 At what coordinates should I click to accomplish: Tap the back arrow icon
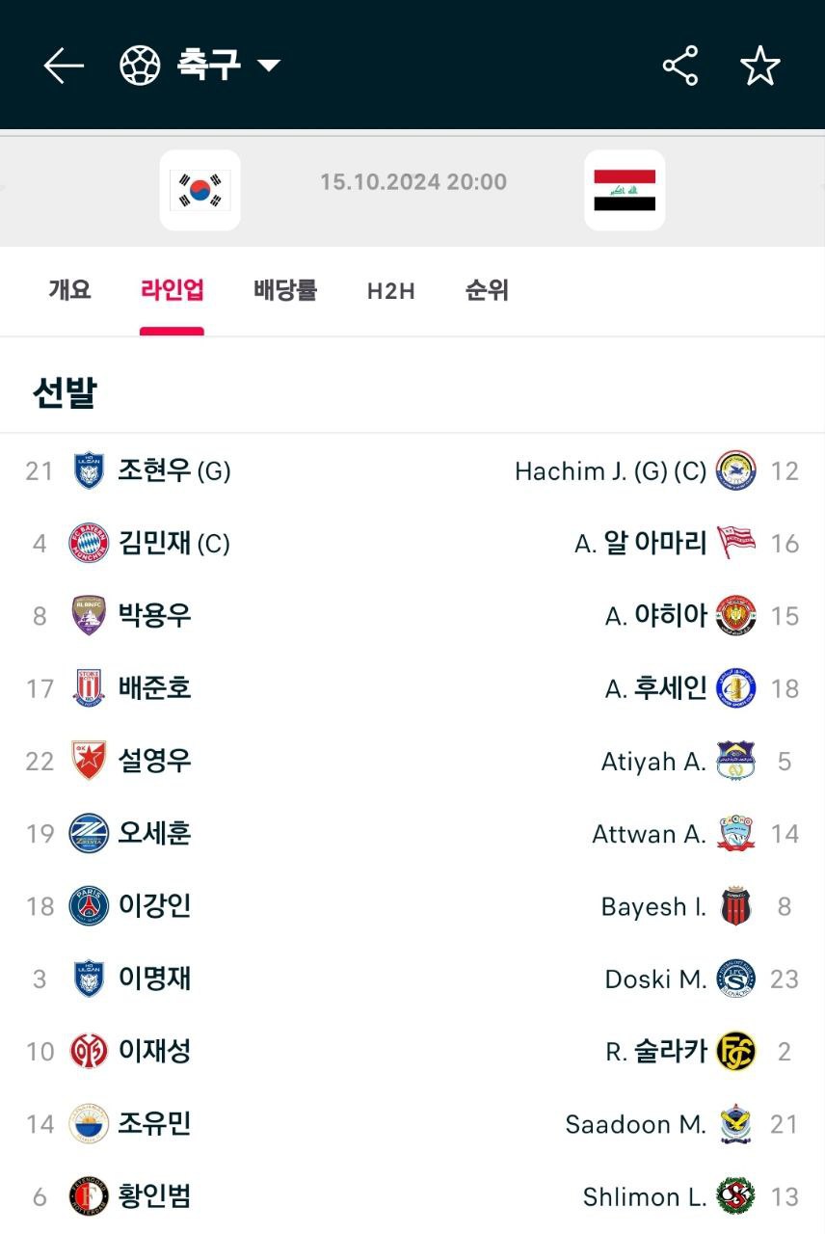[64, 66]
